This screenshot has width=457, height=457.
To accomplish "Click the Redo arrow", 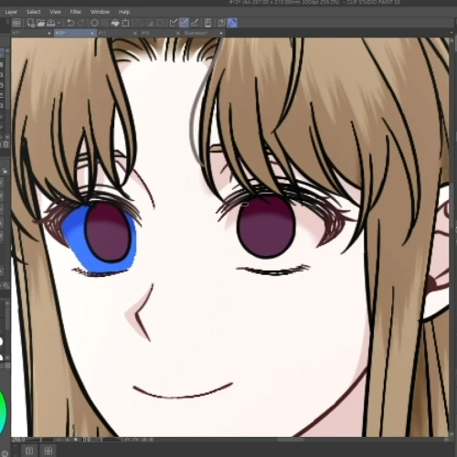I will click(x=80, y=23).
